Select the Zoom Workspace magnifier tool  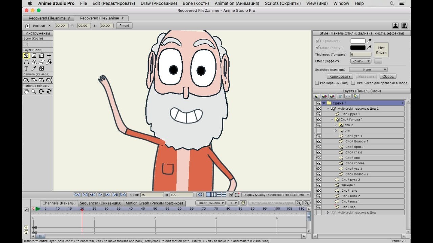coord(34,91)
